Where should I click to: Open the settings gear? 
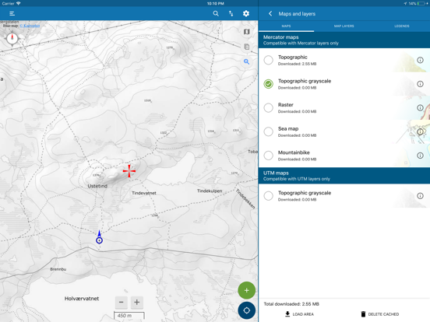click(246, 14)
